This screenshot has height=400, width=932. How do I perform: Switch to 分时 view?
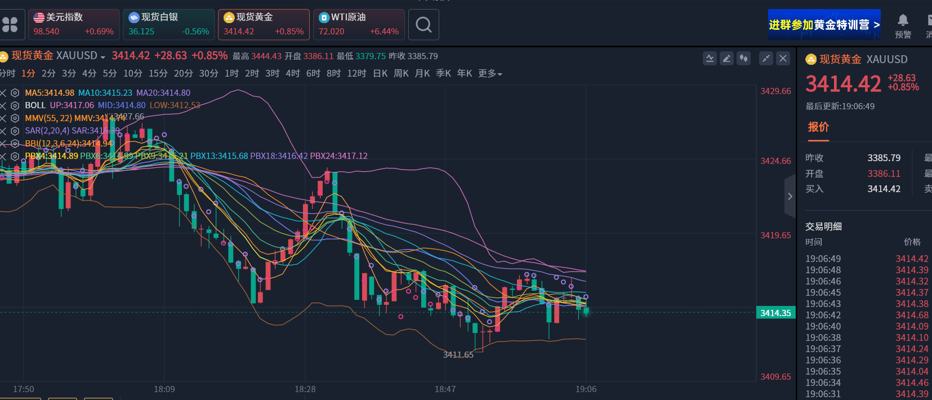coord(7,74)
